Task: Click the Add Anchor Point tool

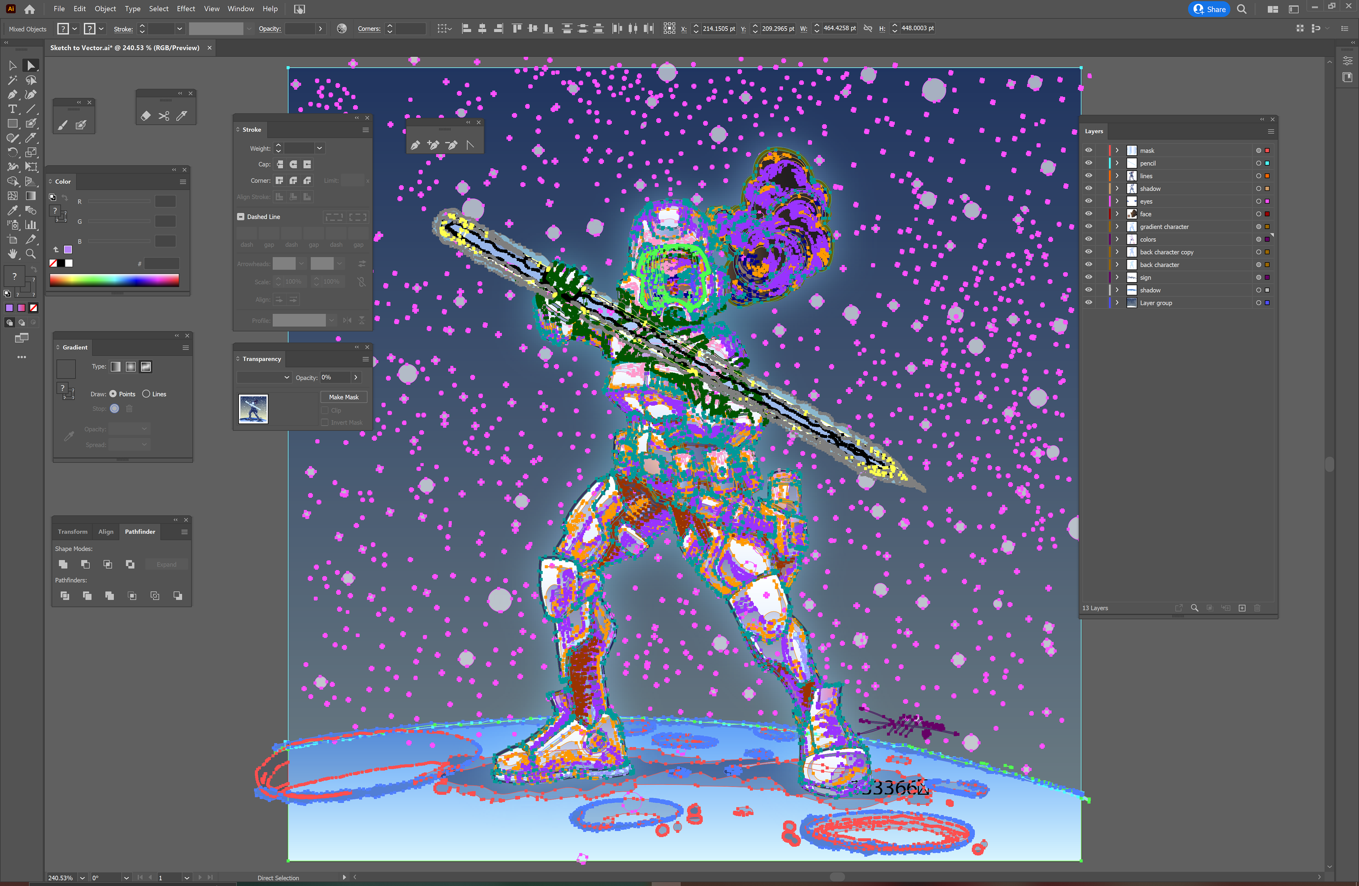Action: (x=434, y=145)
